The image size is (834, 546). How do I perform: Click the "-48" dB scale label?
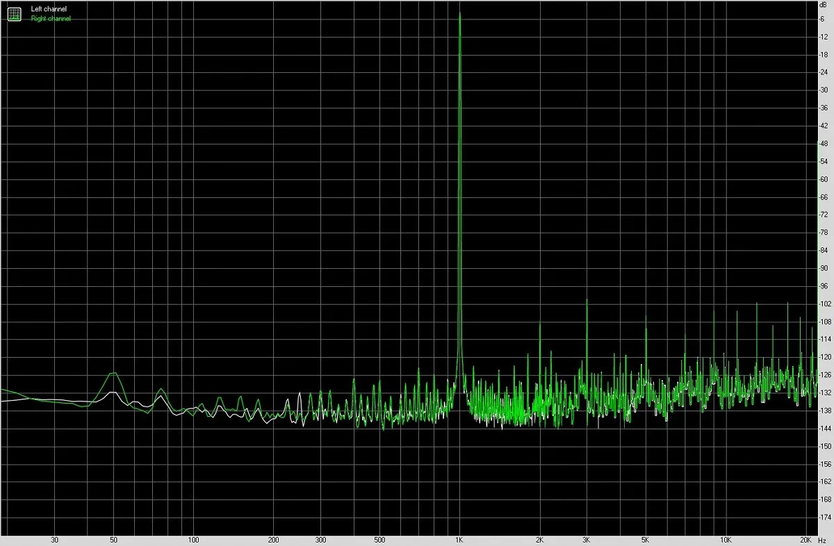point(824,143)
